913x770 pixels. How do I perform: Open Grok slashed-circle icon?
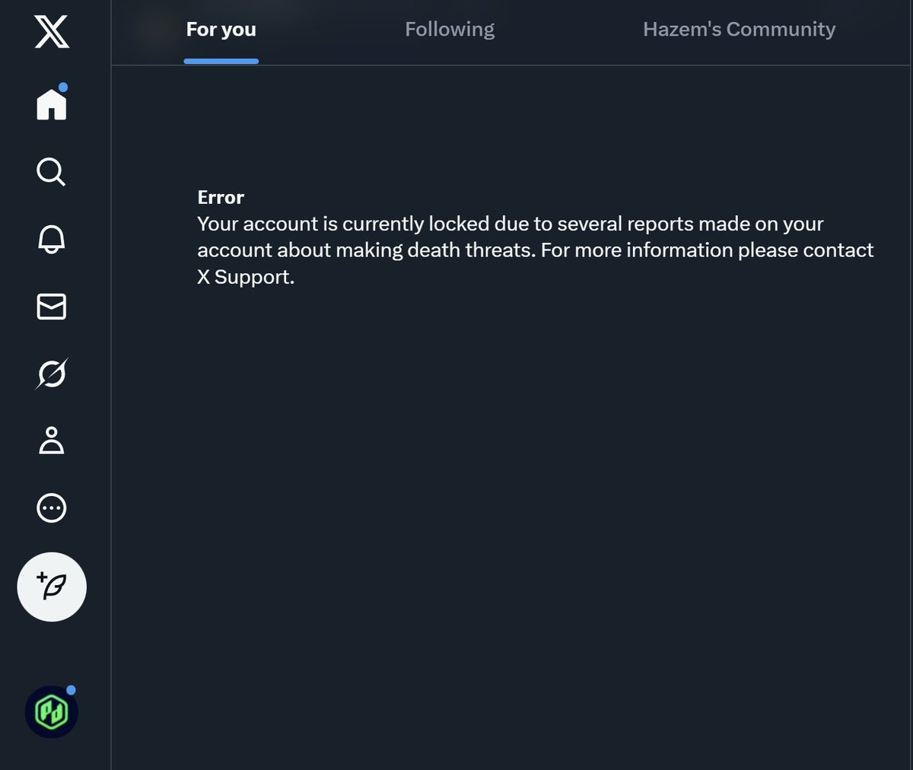click(52, 374)
